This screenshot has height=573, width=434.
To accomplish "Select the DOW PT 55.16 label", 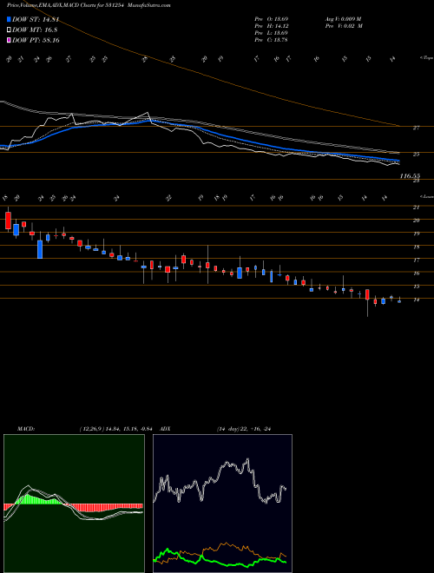I will point(36,40).
